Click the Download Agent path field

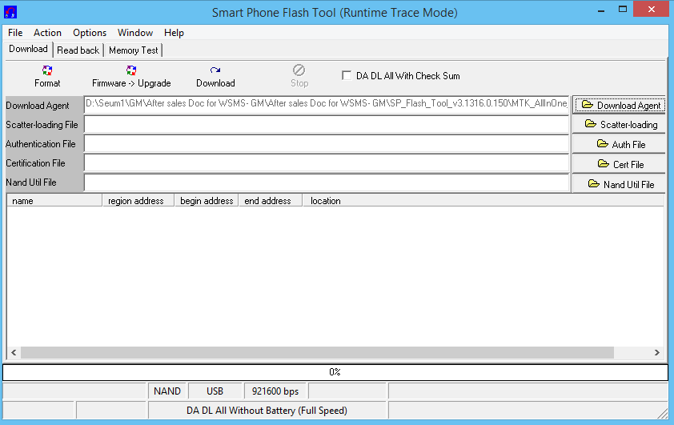(x=327, y=104)
